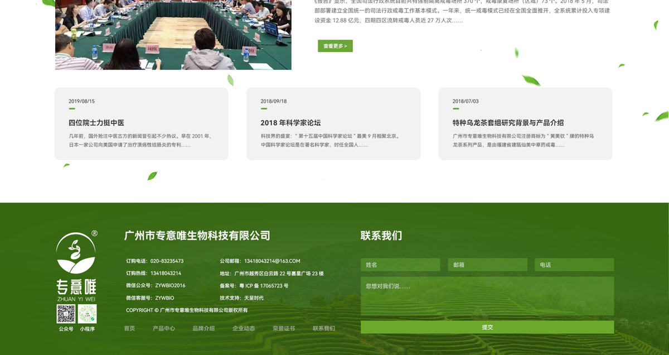Click the 技术支持 天呈时代 line

[242, 298]
